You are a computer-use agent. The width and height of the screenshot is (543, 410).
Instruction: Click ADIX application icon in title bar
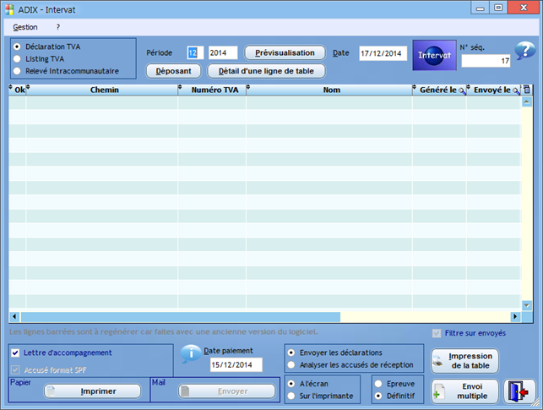click(9, 9)
